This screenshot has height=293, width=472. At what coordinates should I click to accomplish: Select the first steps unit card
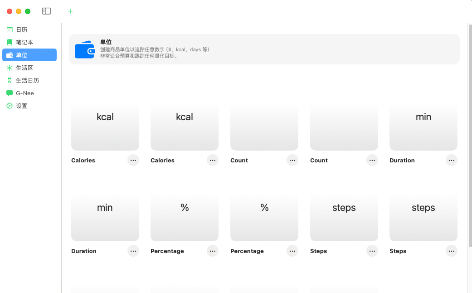pyautogui.click(x=344, y=218)
